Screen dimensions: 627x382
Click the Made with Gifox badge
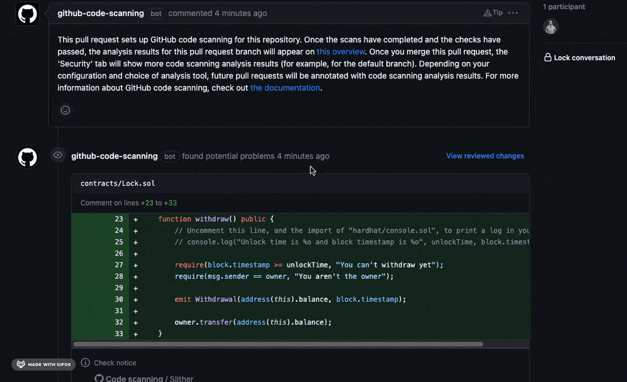coord(44,364)
